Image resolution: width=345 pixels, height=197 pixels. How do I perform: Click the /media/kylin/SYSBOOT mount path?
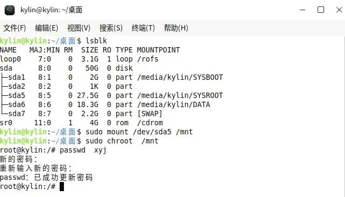pos(180,77)
